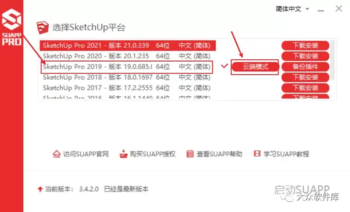Click 下载安装 for SketchUp Pro 2021
Image resolution: width=350 pixels, height=212 pixels.
305,46
